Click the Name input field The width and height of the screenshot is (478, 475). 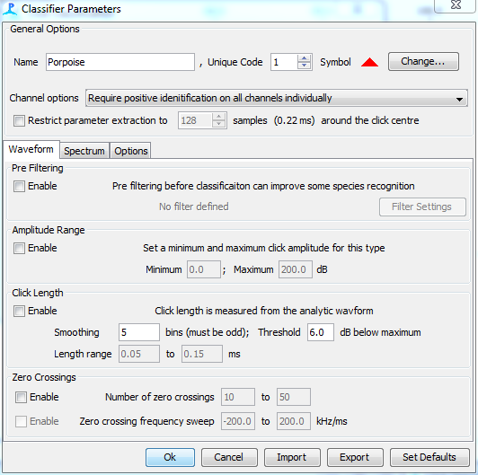pyautogui.click(x=120, y=62)
